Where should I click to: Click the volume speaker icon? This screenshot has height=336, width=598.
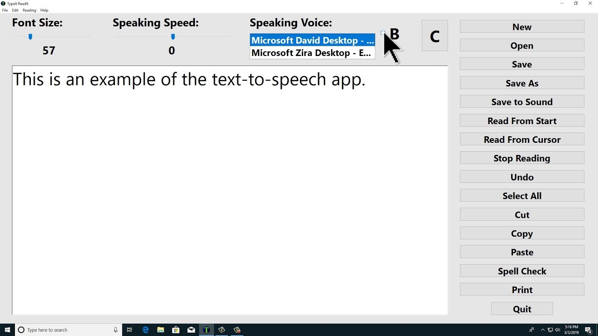(x=557, y=330)
